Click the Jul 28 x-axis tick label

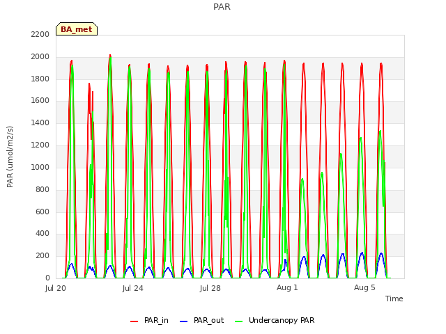[x=210, y=288]
